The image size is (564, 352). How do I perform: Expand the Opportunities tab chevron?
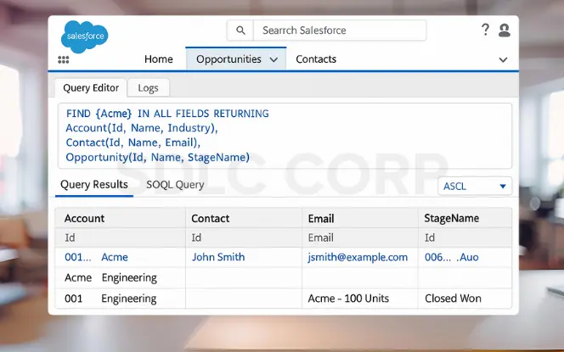pos(274,59)
